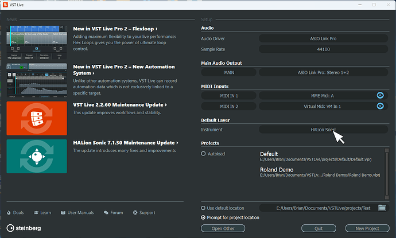Click the Support lifebuoy icon
The width and height of the screenshot is (396, 238).
point(134,213)
